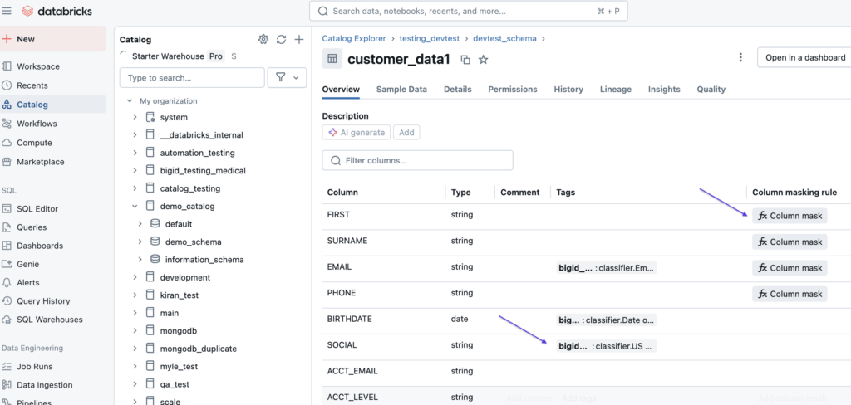The image size is (851, 405).
Task: Open Genie
Action: [x=27, y=264]
